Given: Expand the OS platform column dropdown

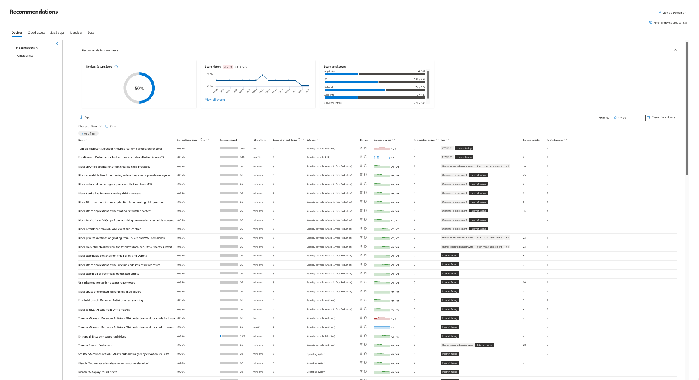Looking at the screenshot, I should click(269, 140).
